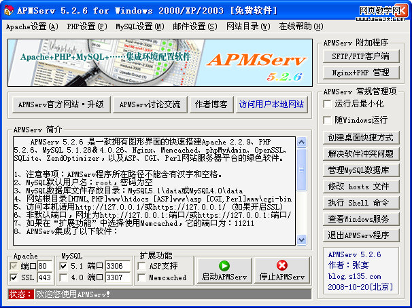Screen dimensions: 412x308
Task: Click scroll-down arrow of 简介 text box
Action: pyautogui.click(x=301, y=239)
